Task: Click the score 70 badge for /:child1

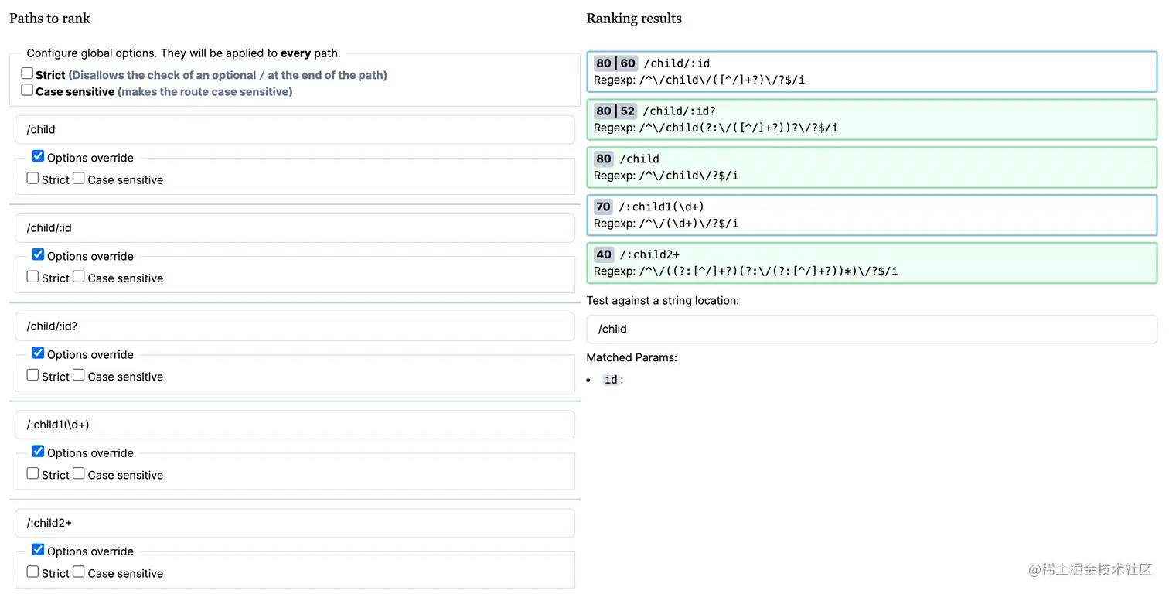Action: point(604,207)
